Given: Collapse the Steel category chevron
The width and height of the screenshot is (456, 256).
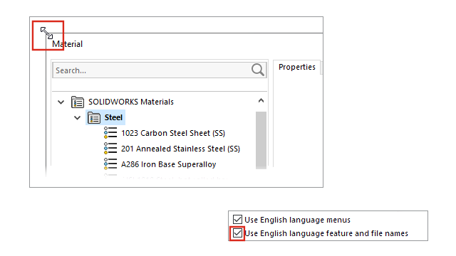Looking at the screenshot, I should click(77, 118).
